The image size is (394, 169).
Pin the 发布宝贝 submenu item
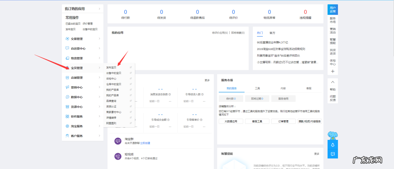[x=131, y=67]
